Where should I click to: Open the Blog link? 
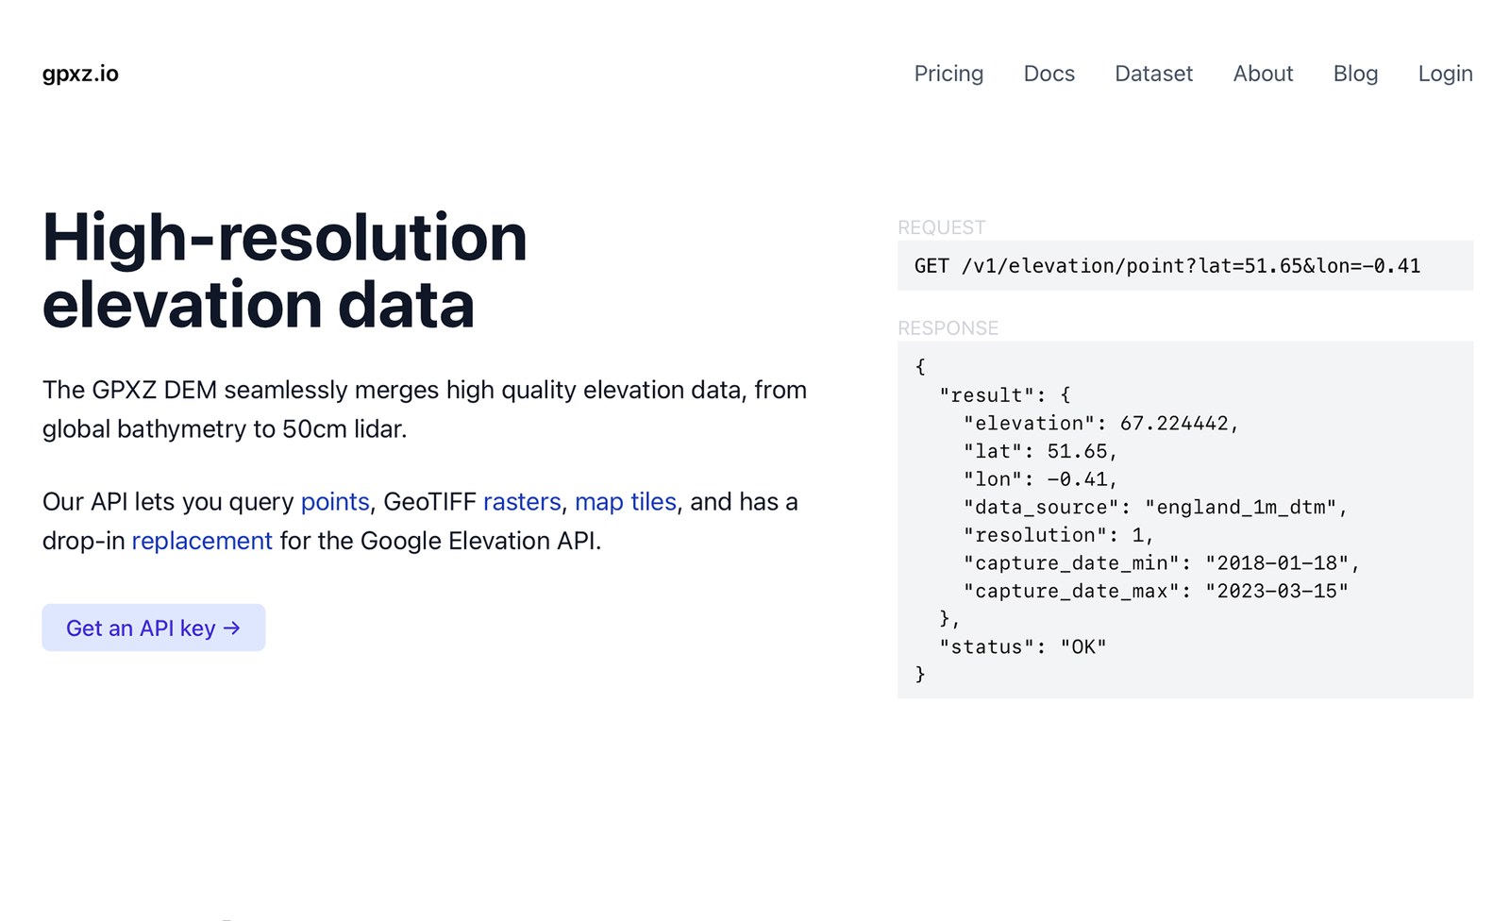click(x=1355, y=74)
